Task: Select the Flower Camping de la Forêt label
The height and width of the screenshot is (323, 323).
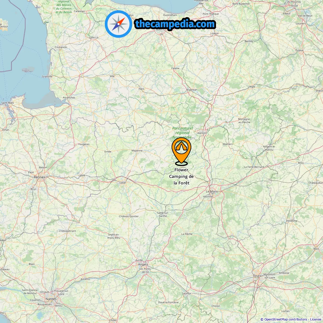Action: pyautogui.click(x=181, y=176)
